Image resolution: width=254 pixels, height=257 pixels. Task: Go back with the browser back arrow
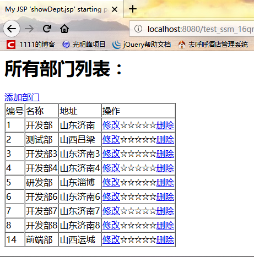tap(12, 29)
